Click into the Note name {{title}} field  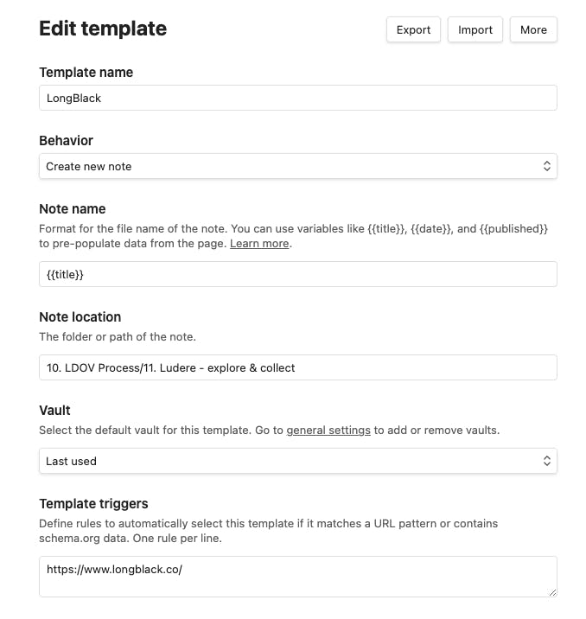coord(298,274)
